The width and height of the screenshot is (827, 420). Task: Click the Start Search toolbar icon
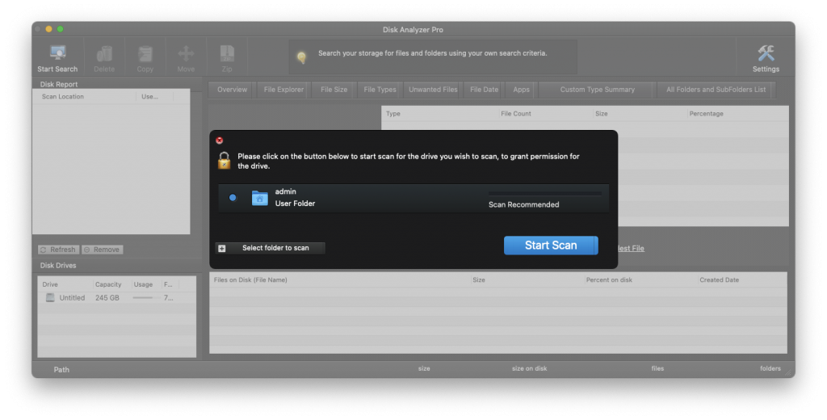point(57,53)
